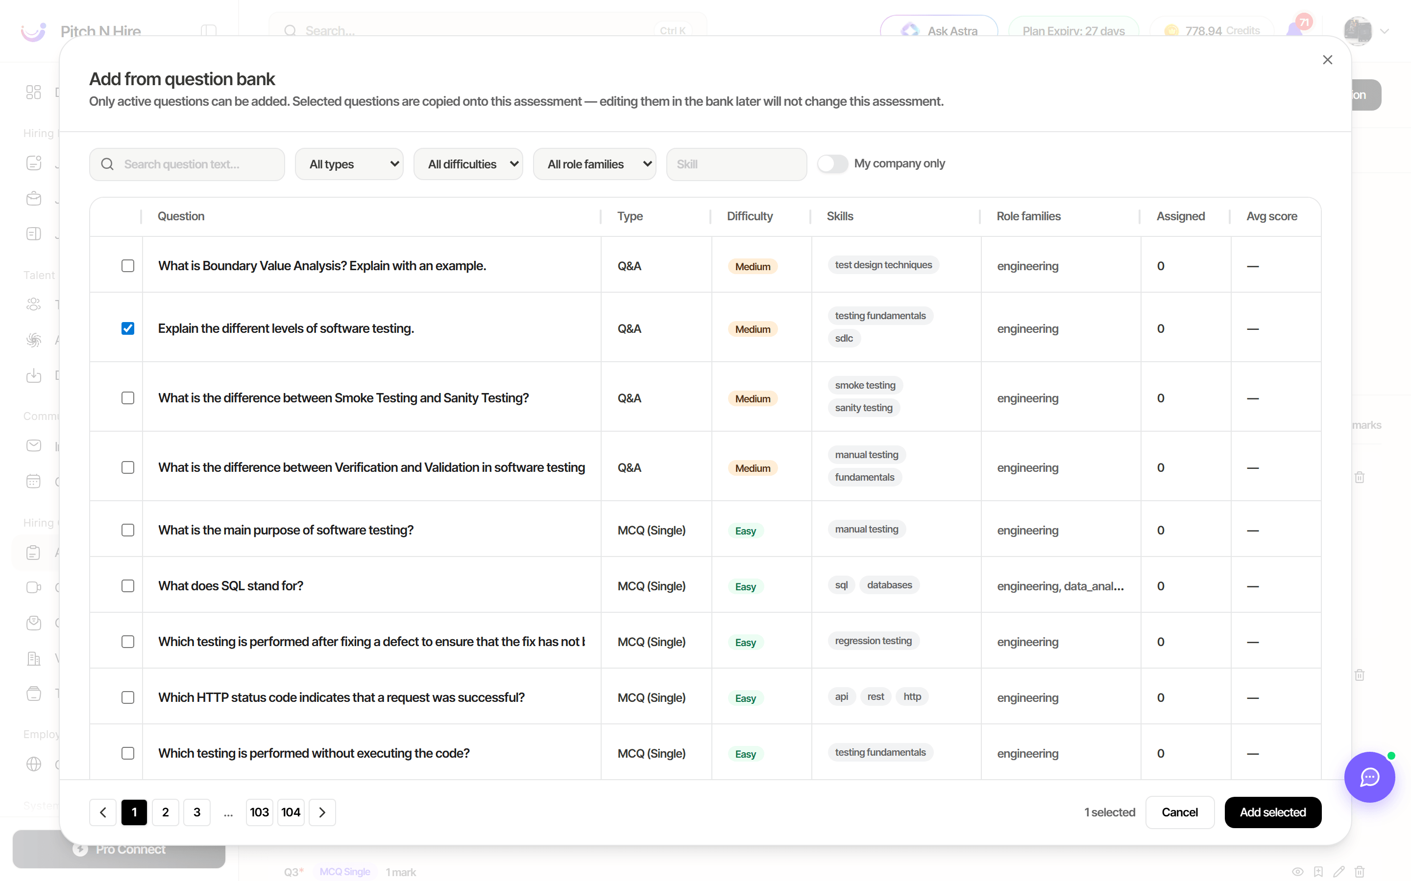1411x881 pixels.
Task: Open the All role families dropdown
Action: (x=594, y=164)
